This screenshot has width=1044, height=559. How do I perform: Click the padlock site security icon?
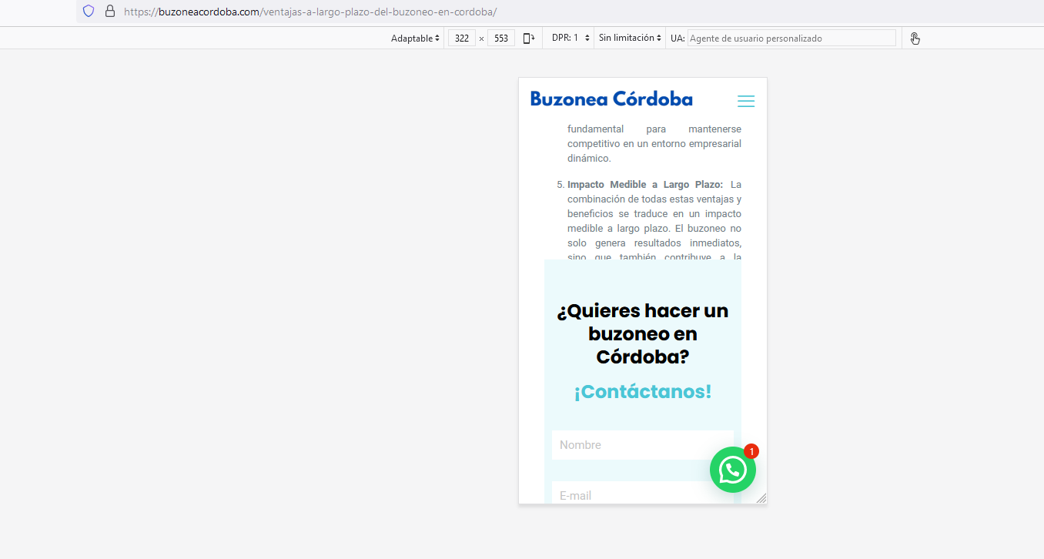click(110, 12)
